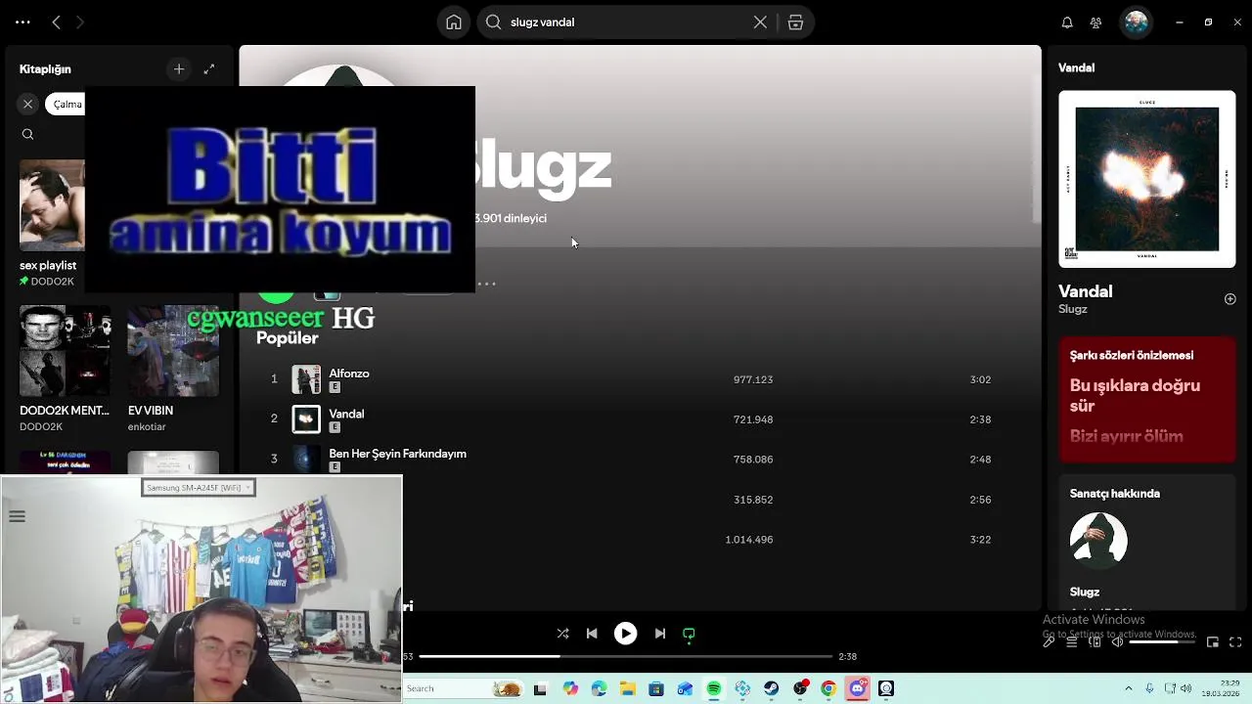Open the Friend Activity icon
This screenshot has height=704, width=1252.
coord(1095,22)
